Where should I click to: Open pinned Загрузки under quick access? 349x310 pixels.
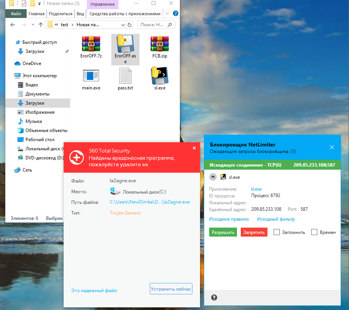[35, 51]
